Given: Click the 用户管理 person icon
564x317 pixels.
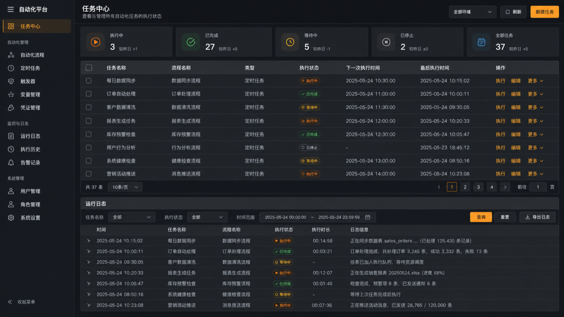Looking at the screenshot, I should click(x=11, y=191).
